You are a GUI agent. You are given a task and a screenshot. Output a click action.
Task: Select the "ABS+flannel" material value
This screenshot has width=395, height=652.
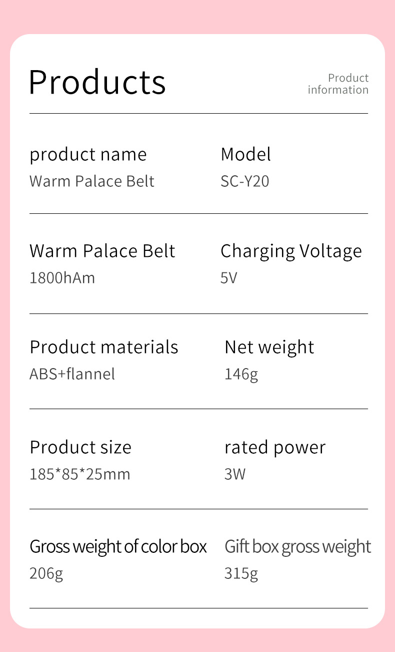point(72,374)
